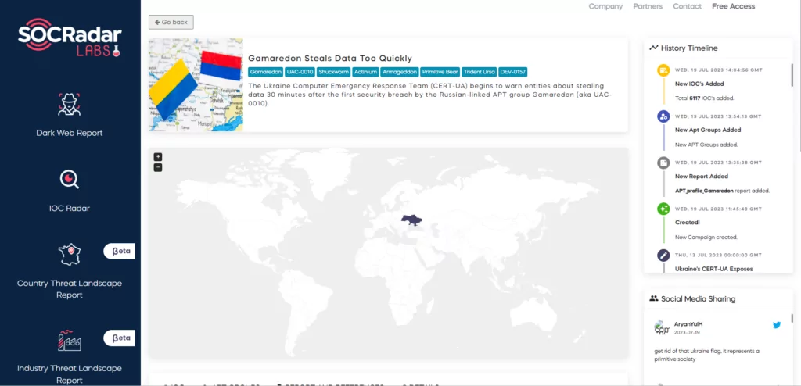The image size is (801, 386).
Task: Click the Beta badge beside Country Threat Landscape
Action: point(119,251)
